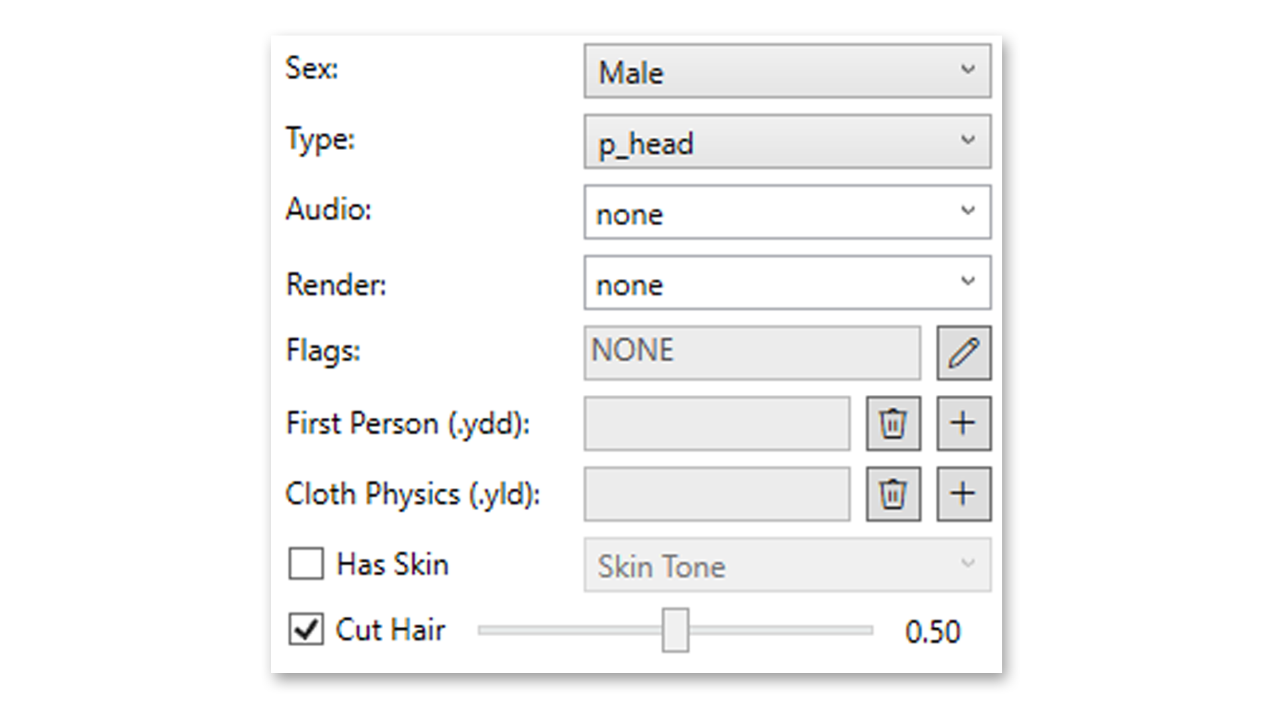Click inside the First Person .ydd field
1288x724 pixels.
click(716, 424)
